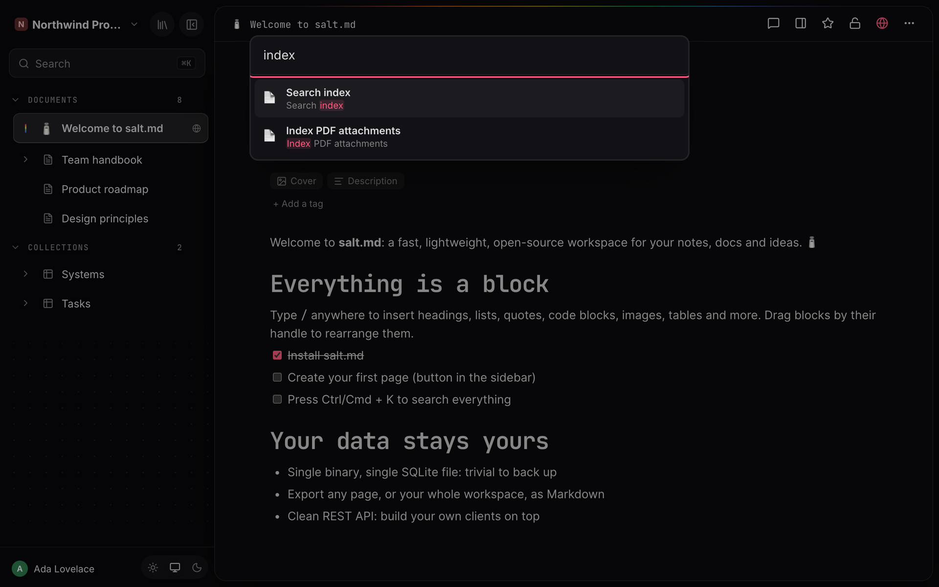This screenshot has width=939, height=587.
Task: Select system theme monitor icon
Action: [x=175, y=567]
